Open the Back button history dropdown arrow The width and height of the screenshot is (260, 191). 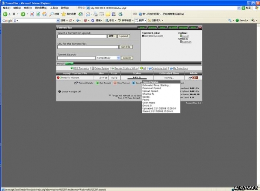(17, 14)
